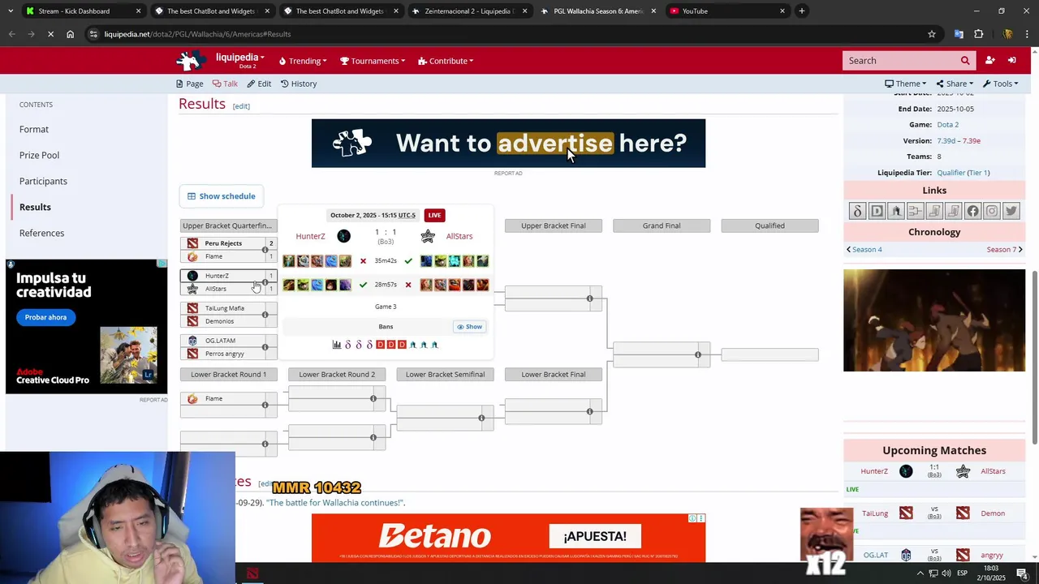Click the taskbar volume icon
This screenshot has height=584, width=1039.
[946, 573]
